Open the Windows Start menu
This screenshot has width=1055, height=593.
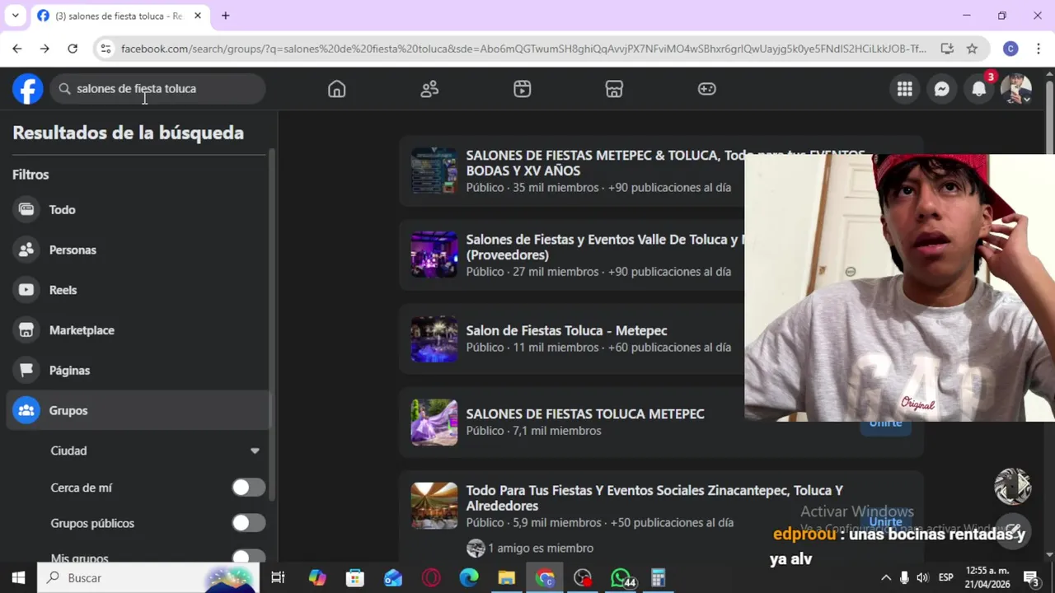click(18, 577)
